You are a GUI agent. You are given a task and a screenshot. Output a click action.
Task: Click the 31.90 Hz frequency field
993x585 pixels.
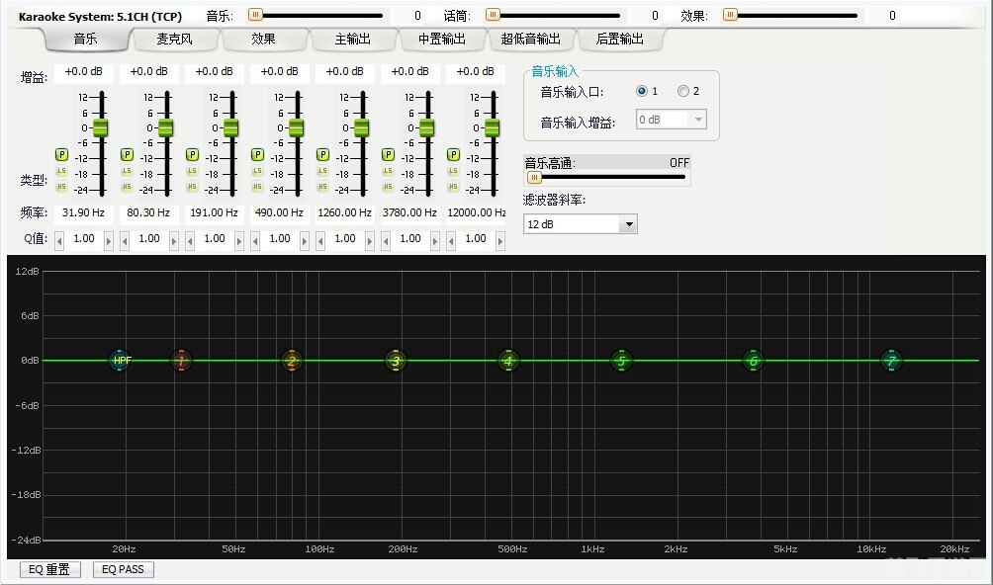(x=84, y=212)
